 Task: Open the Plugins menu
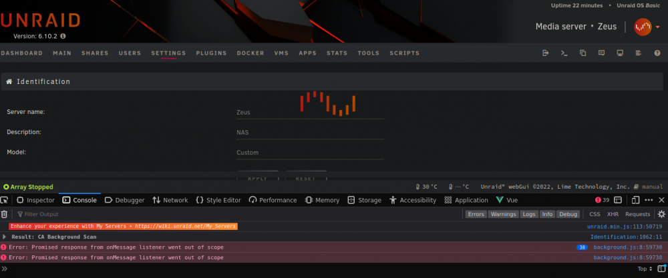point(211,53)
